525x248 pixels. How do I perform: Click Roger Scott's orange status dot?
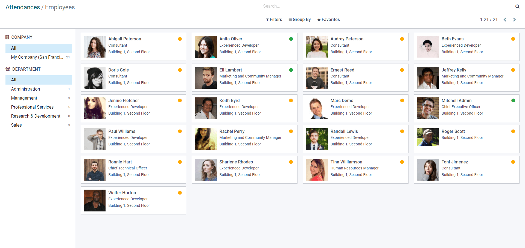pyautogui.click(x=513, y=131)
